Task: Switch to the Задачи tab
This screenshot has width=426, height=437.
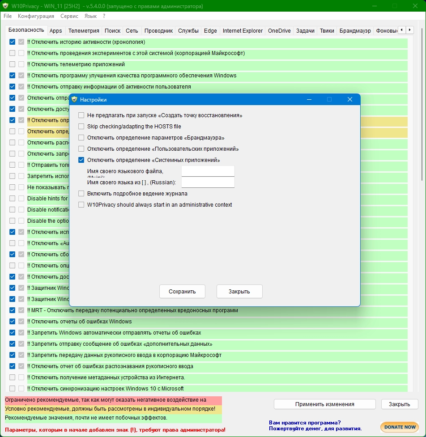Action: (x=305, y=31)
